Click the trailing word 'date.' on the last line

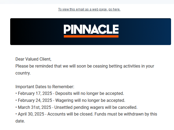20,121
